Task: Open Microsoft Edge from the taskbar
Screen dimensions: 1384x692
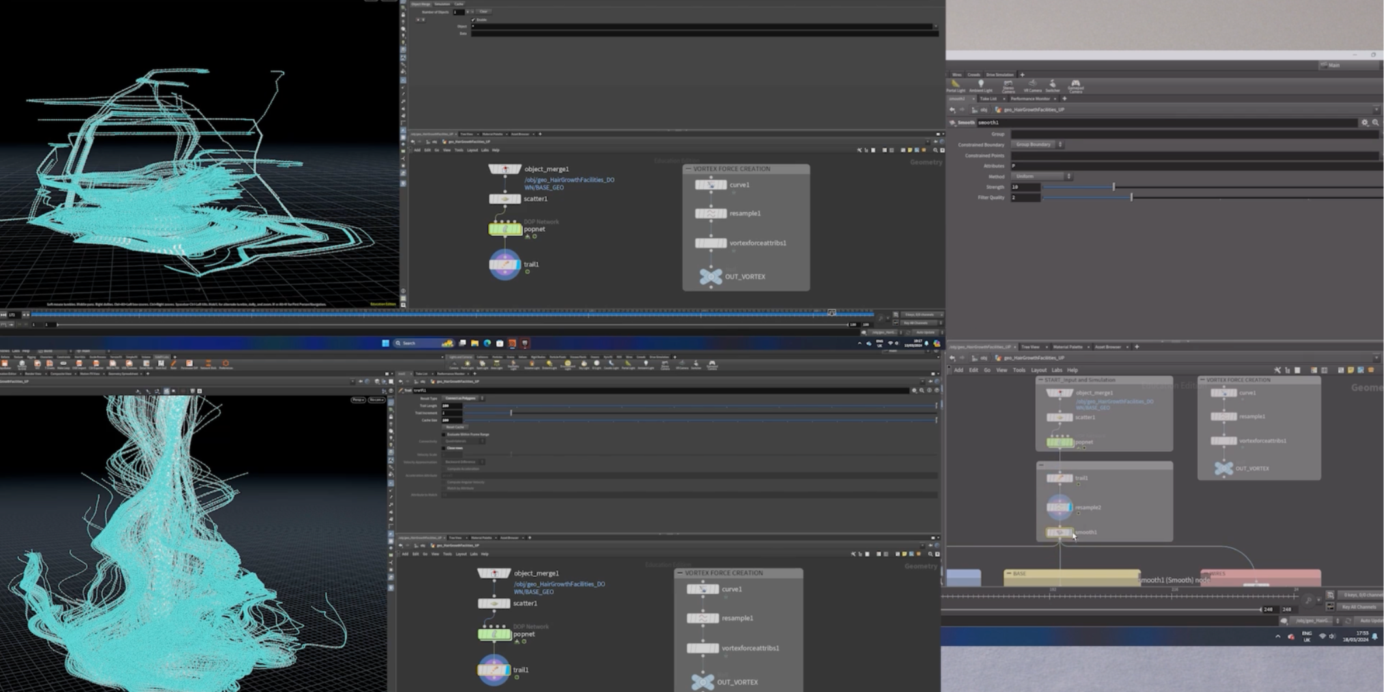Action: pyautogui.click(x=487, y=343)
